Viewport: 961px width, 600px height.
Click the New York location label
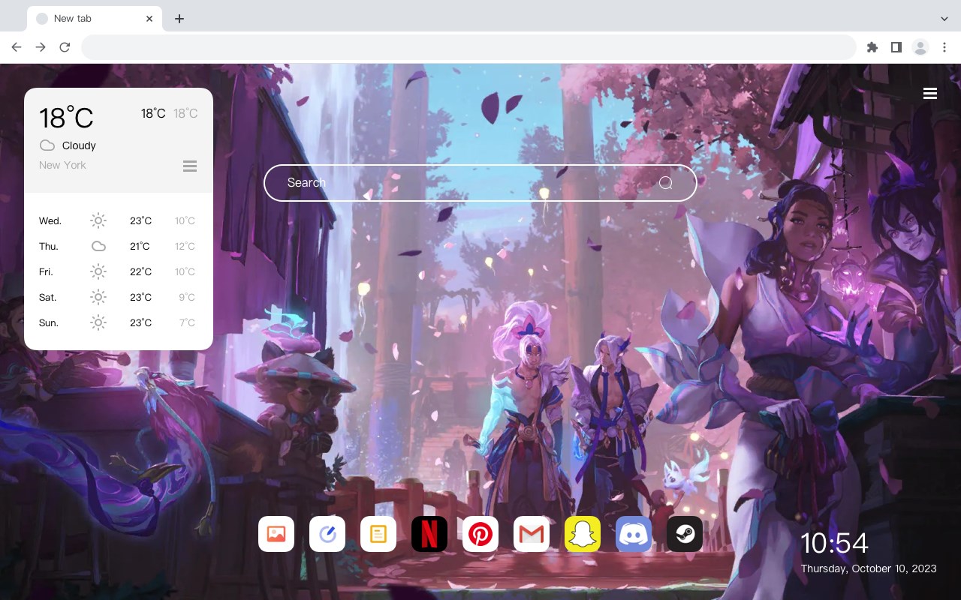pyautogui.click(x=62, y=165)
